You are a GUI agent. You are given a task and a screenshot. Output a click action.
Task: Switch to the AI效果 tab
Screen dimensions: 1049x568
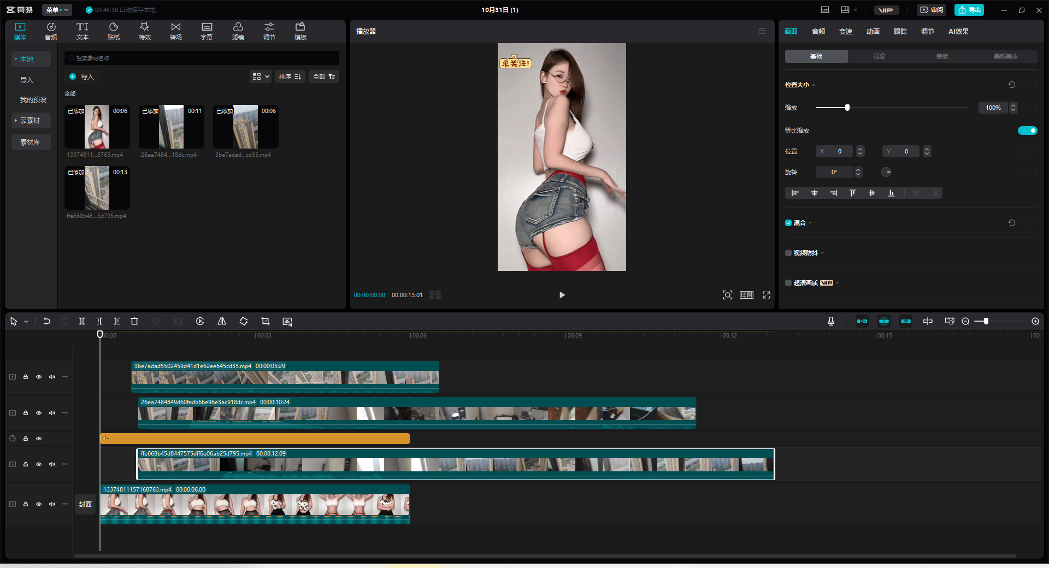(958, 31)
